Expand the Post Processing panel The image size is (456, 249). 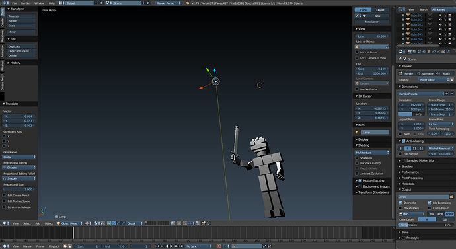point(412,178)
